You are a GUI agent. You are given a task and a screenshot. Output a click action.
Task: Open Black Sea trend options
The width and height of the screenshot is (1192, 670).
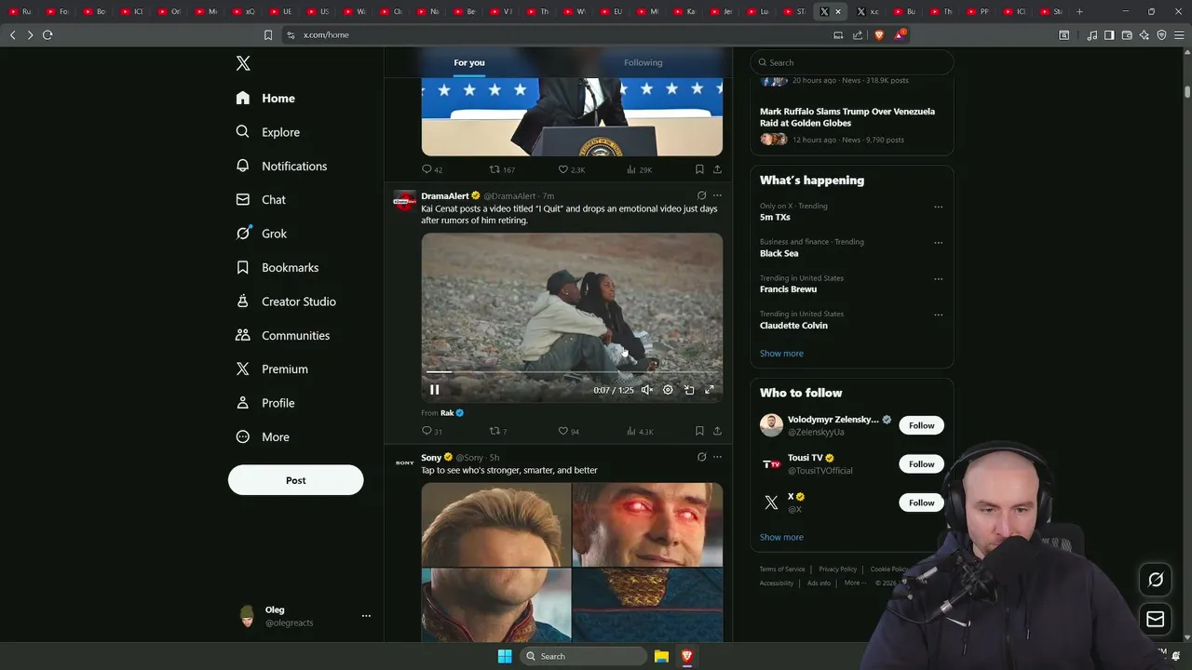tap(938, 243)
